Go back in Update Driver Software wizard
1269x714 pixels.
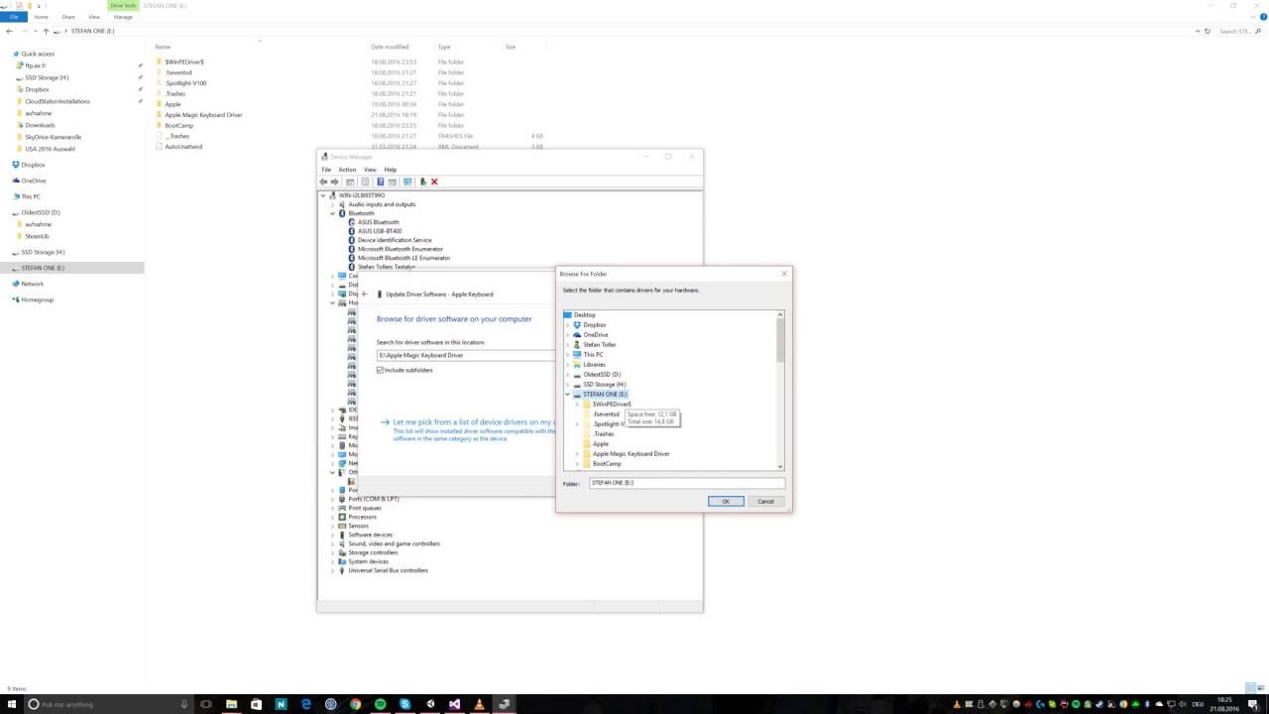tap(365, 294)
